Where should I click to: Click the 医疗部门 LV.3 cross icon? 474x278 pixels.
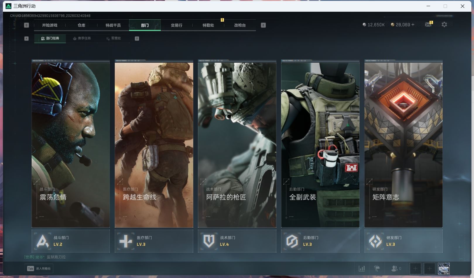click(126, 241)
